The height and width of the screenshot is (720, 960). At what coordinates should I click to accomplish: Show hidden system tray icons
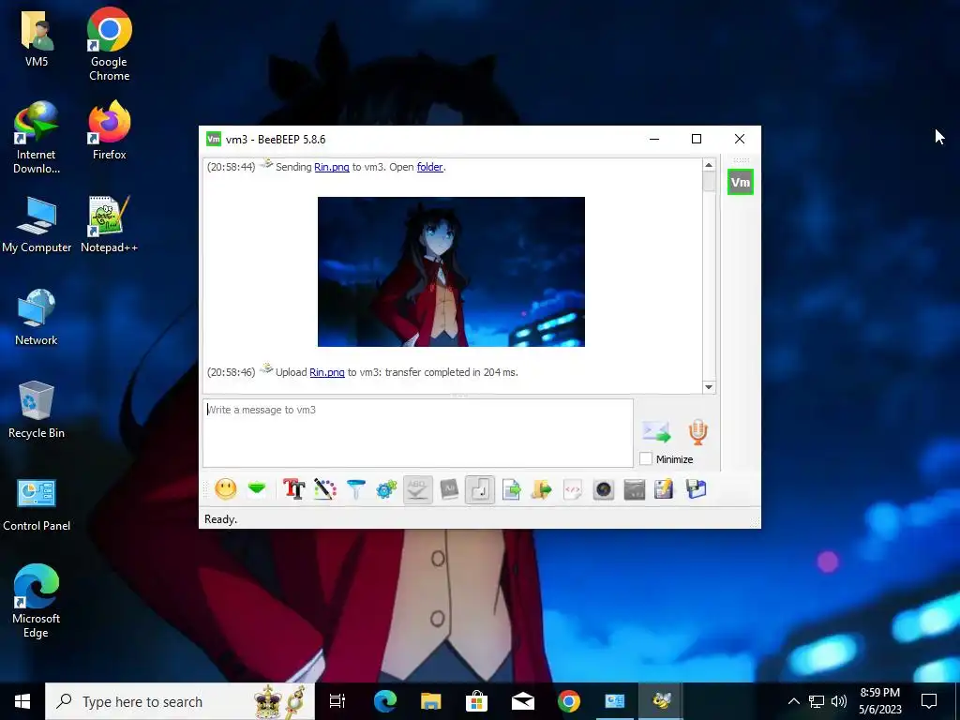[x=793, y=701]
